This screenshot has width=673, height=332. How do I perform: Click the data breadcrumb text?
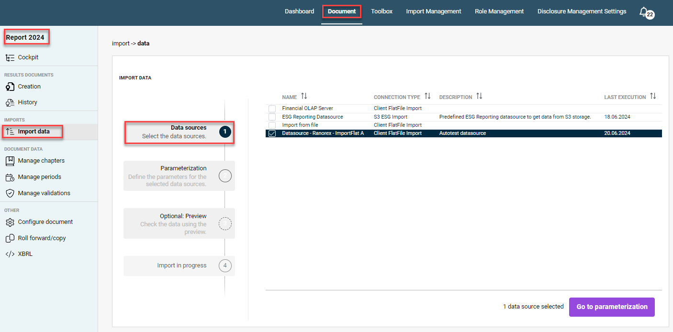click(143, 44)
